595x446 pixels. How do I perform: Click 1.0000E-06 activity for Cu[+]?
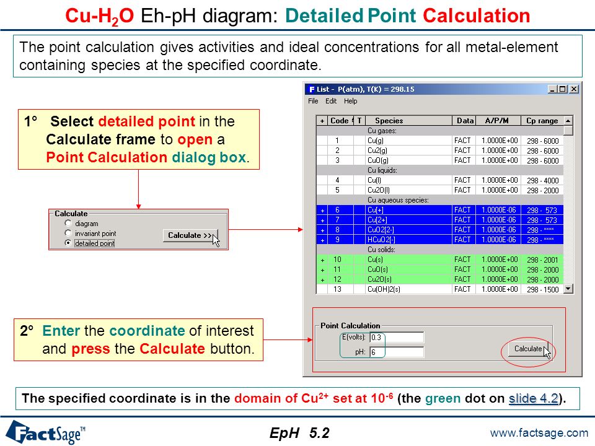coord(498,210)
